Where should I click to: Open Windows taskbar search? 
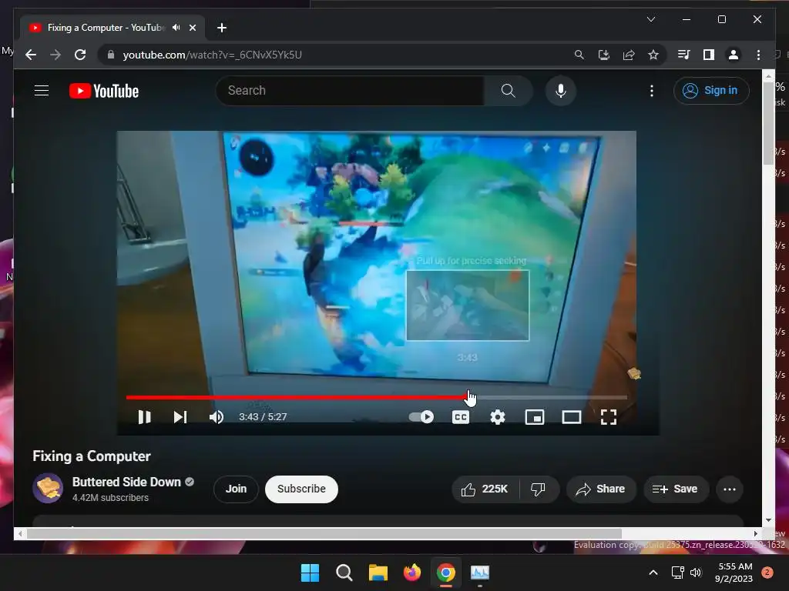click(x=344, y=573)
